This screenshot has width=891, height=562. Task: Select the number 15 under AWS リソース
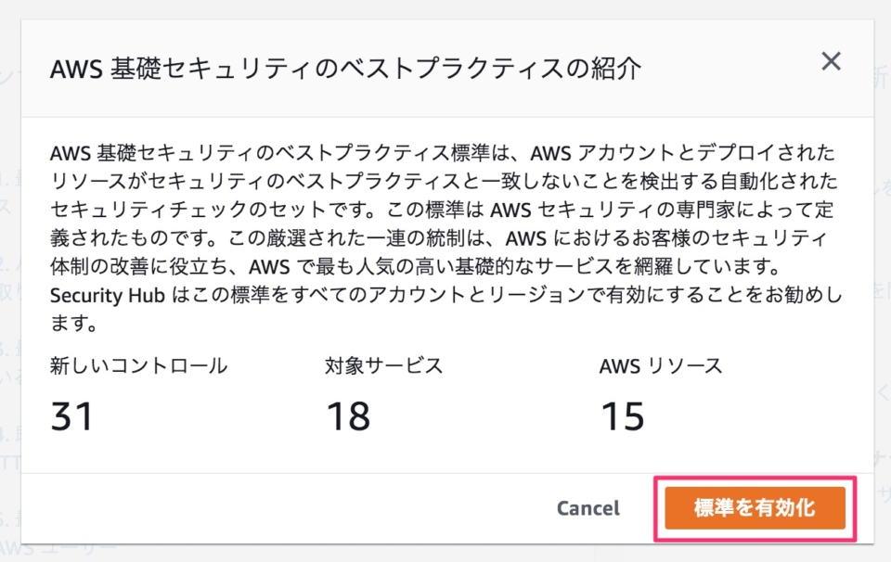click(x=622, y=416)
